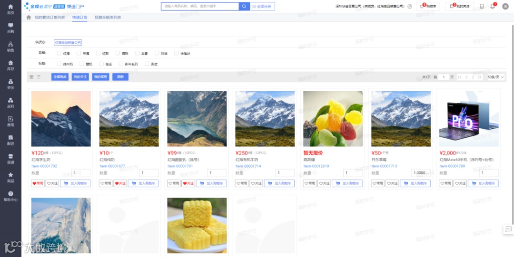514x257 pixels.
Task: Open the 50条/页 page size dropdown
Action: (x=495, y=77)
